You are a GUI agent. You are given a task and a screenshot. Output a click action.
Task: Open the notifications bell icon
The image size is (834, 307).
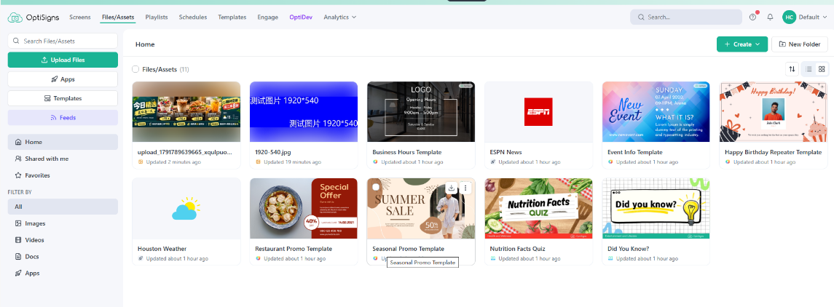click(x=770, y=17)
